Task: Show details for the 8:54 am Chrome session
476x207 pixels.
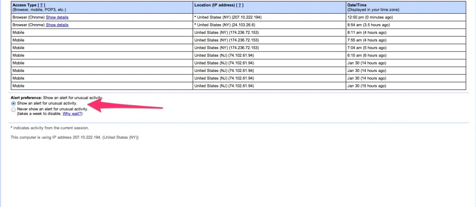Action: (x=57, y=25)
